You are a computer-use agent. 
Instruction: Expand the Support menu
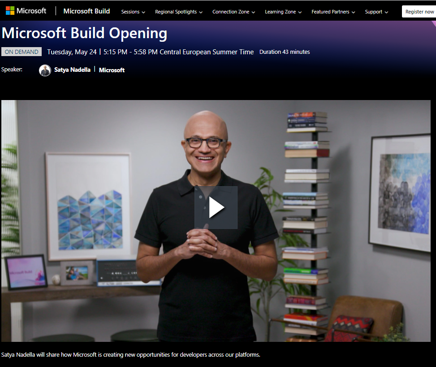pyautogui.click(x=376, y=12)
